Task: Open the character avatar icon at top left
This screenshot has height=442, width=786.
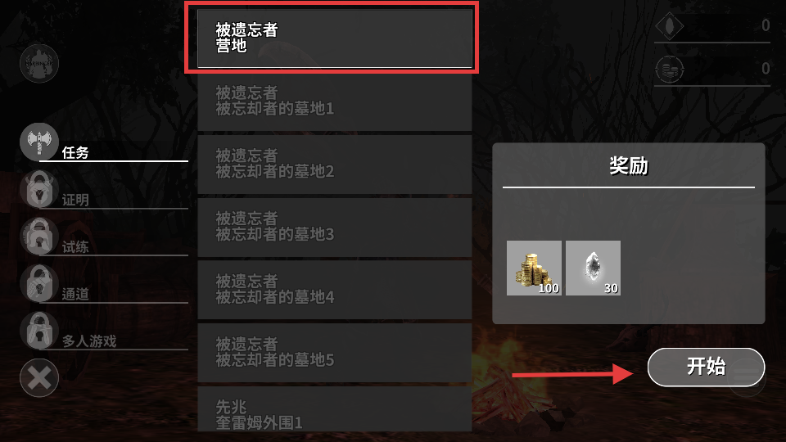Action: (39, 64)
